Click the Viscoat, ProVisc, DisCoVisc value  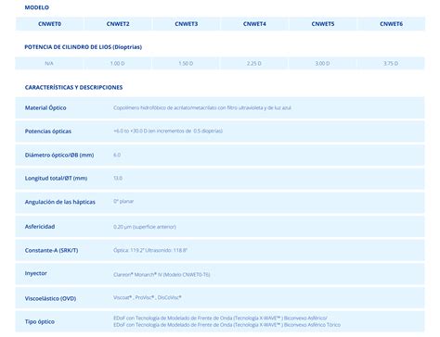coord(148,297)
